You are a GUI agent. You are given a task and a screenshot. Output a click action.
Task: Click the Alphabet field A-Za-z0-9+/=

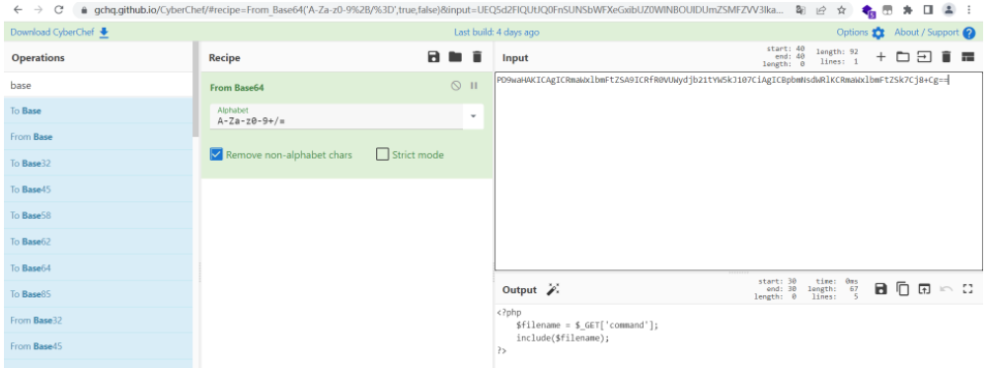(338, 117)
